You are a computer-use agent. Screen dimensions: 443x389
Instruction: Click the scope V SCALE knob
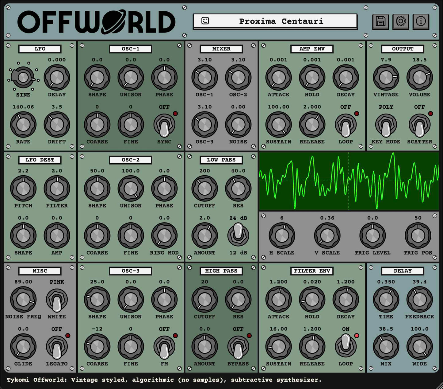pyautogui.click(x=327, y=236)
